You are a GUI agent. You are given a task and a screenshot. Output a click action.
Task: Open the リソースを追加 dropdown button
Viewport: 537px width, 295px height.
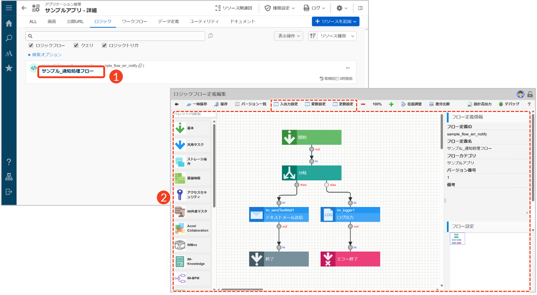tap(335, 21)
